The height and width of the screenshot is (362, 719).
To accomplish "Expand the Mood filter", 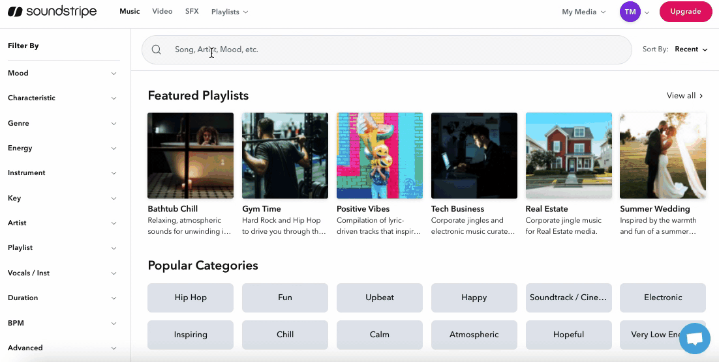I will coord(114,74).
